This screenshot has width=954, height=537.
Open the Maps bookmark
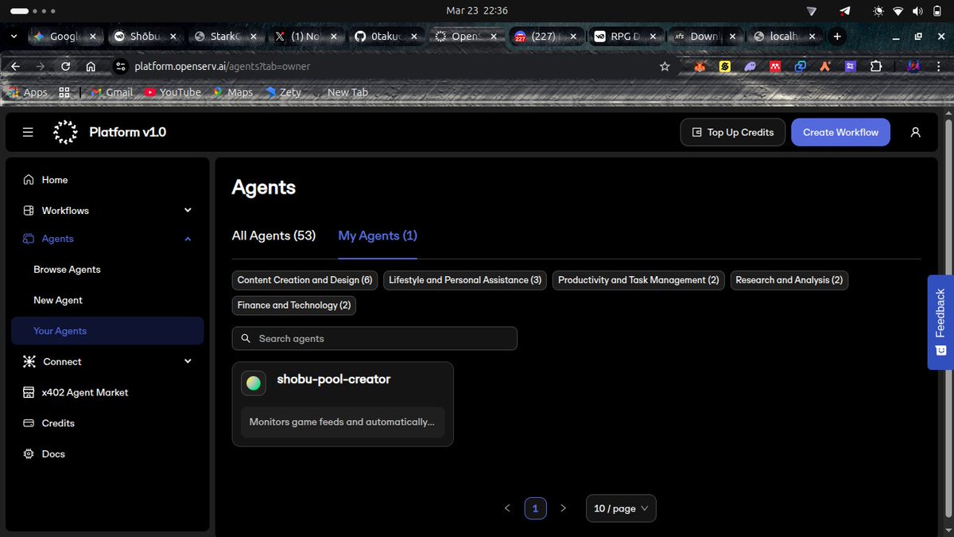232,92
